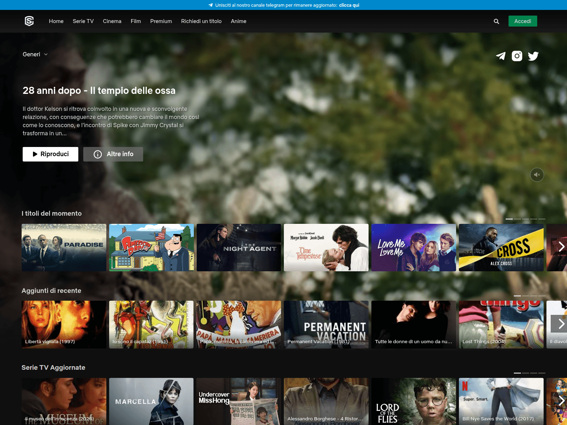Unmute the trailer sound
This screenshot has height=425, width=567.
[x=537, y=175]
